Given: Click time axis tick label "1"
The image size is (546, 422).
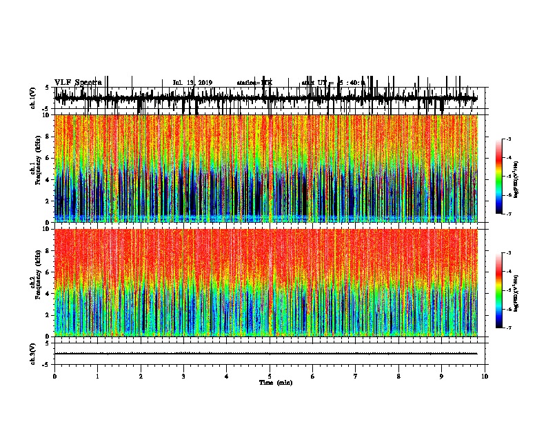Looking at the screenshot, I should point(97,376).
